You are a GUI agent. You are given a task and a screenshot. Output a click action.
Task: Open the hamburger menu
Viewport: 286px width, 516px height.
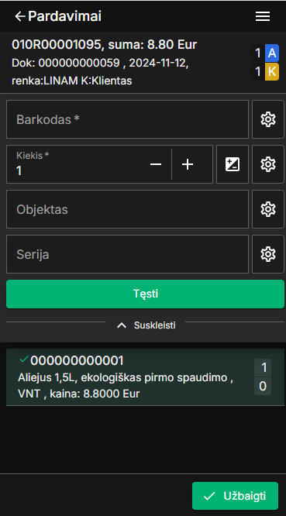[263, 16]
